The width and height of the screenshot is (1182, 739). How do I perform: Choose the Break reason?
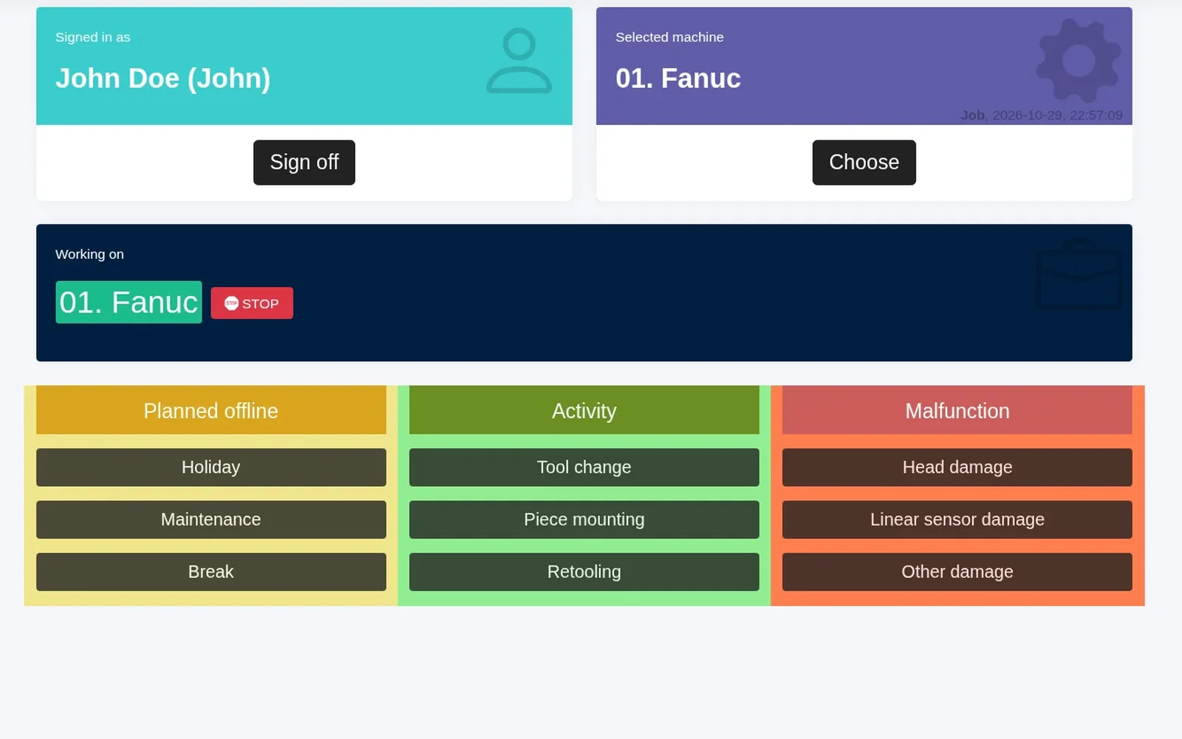pyautogui.click(x=211, y=572)
